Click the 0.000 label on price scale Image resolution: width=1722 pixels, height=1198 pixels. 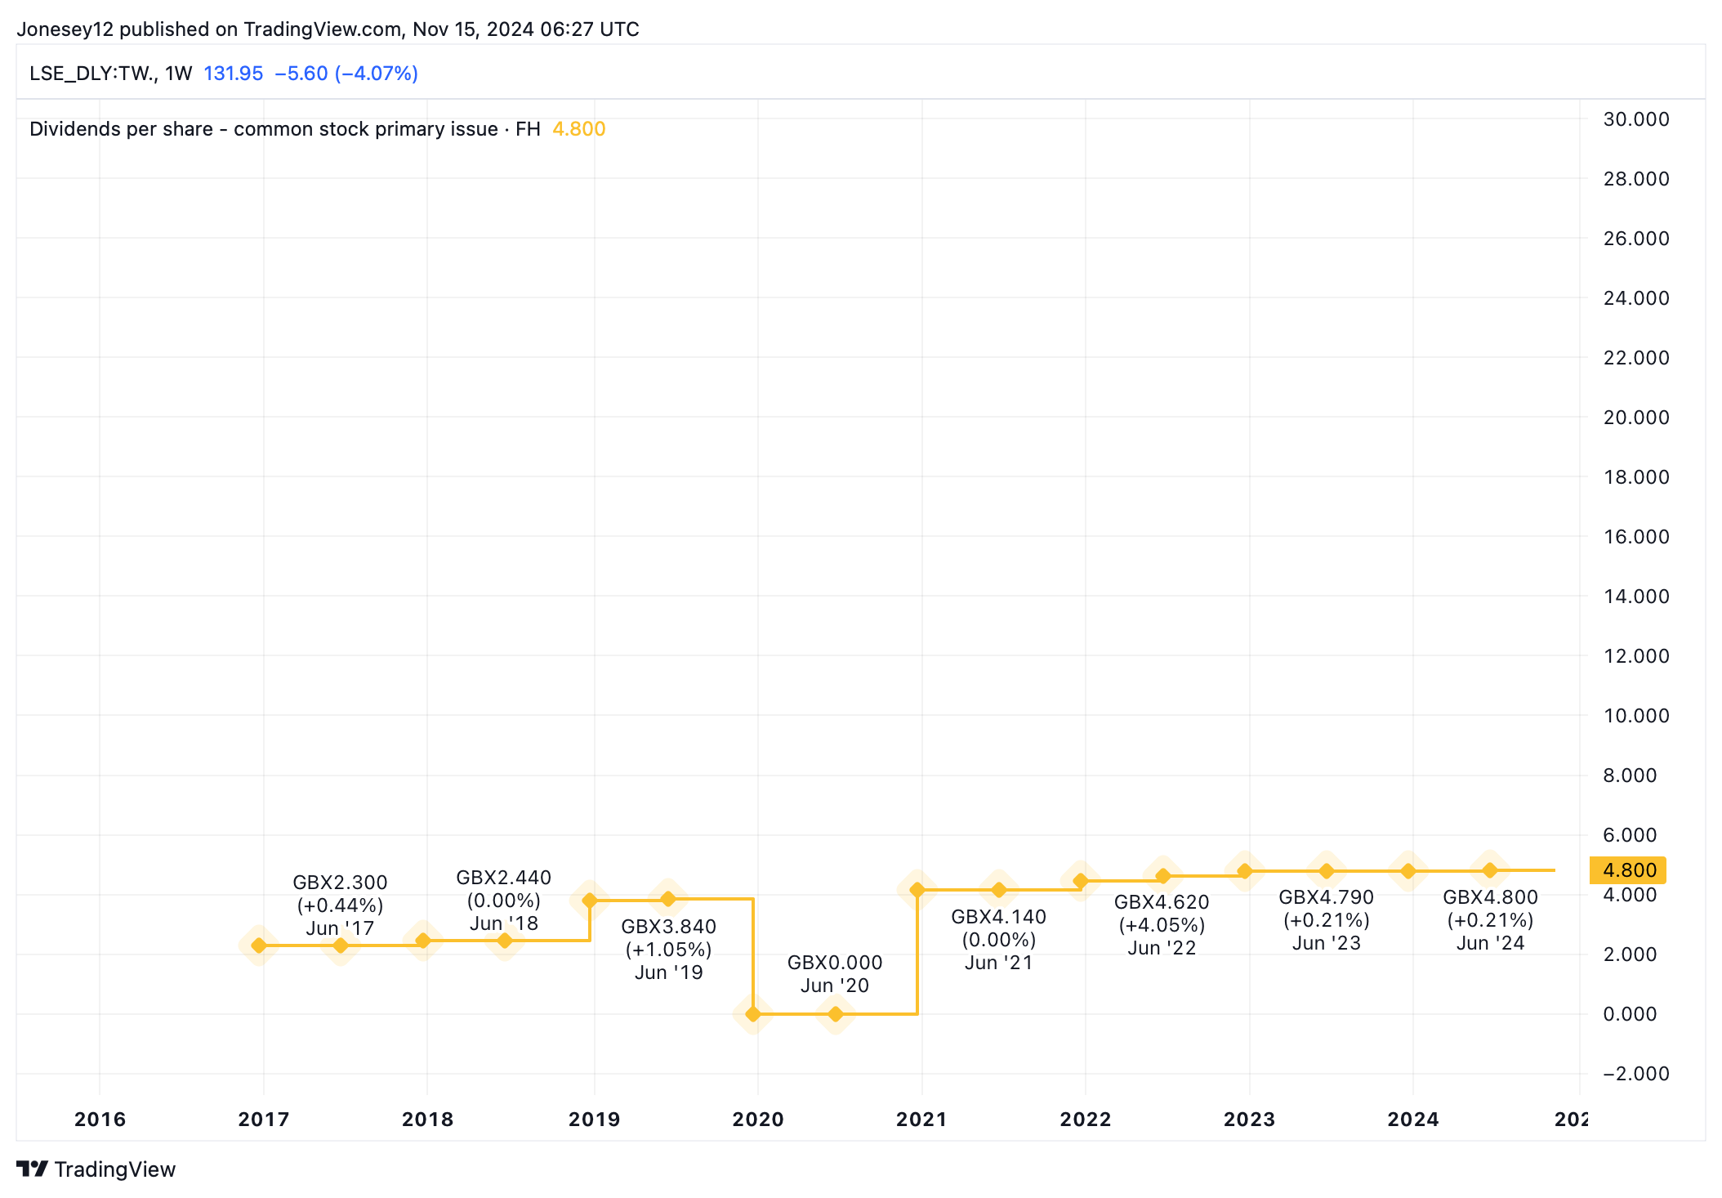click(1630, 1014)
